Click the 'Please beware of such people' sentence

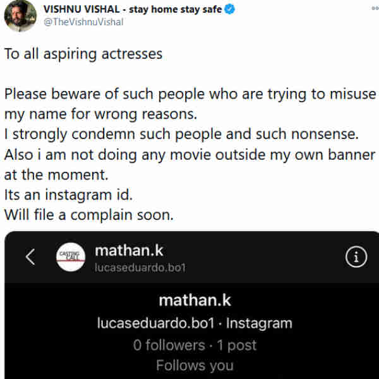click(x=189, y=94)
